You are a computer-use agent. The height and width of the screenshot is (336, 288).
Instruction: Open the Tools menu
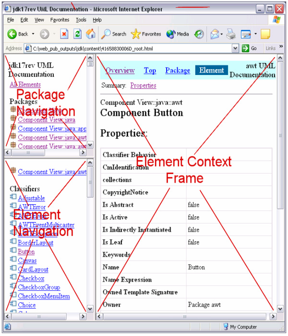pos(81,20)
